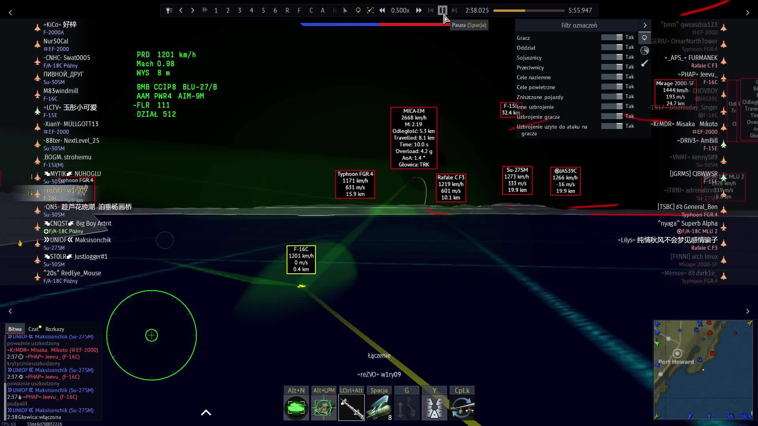Click the arrow below the right team list
The width and height of the screenshot is (758, 426).
(x=747, y=311)
